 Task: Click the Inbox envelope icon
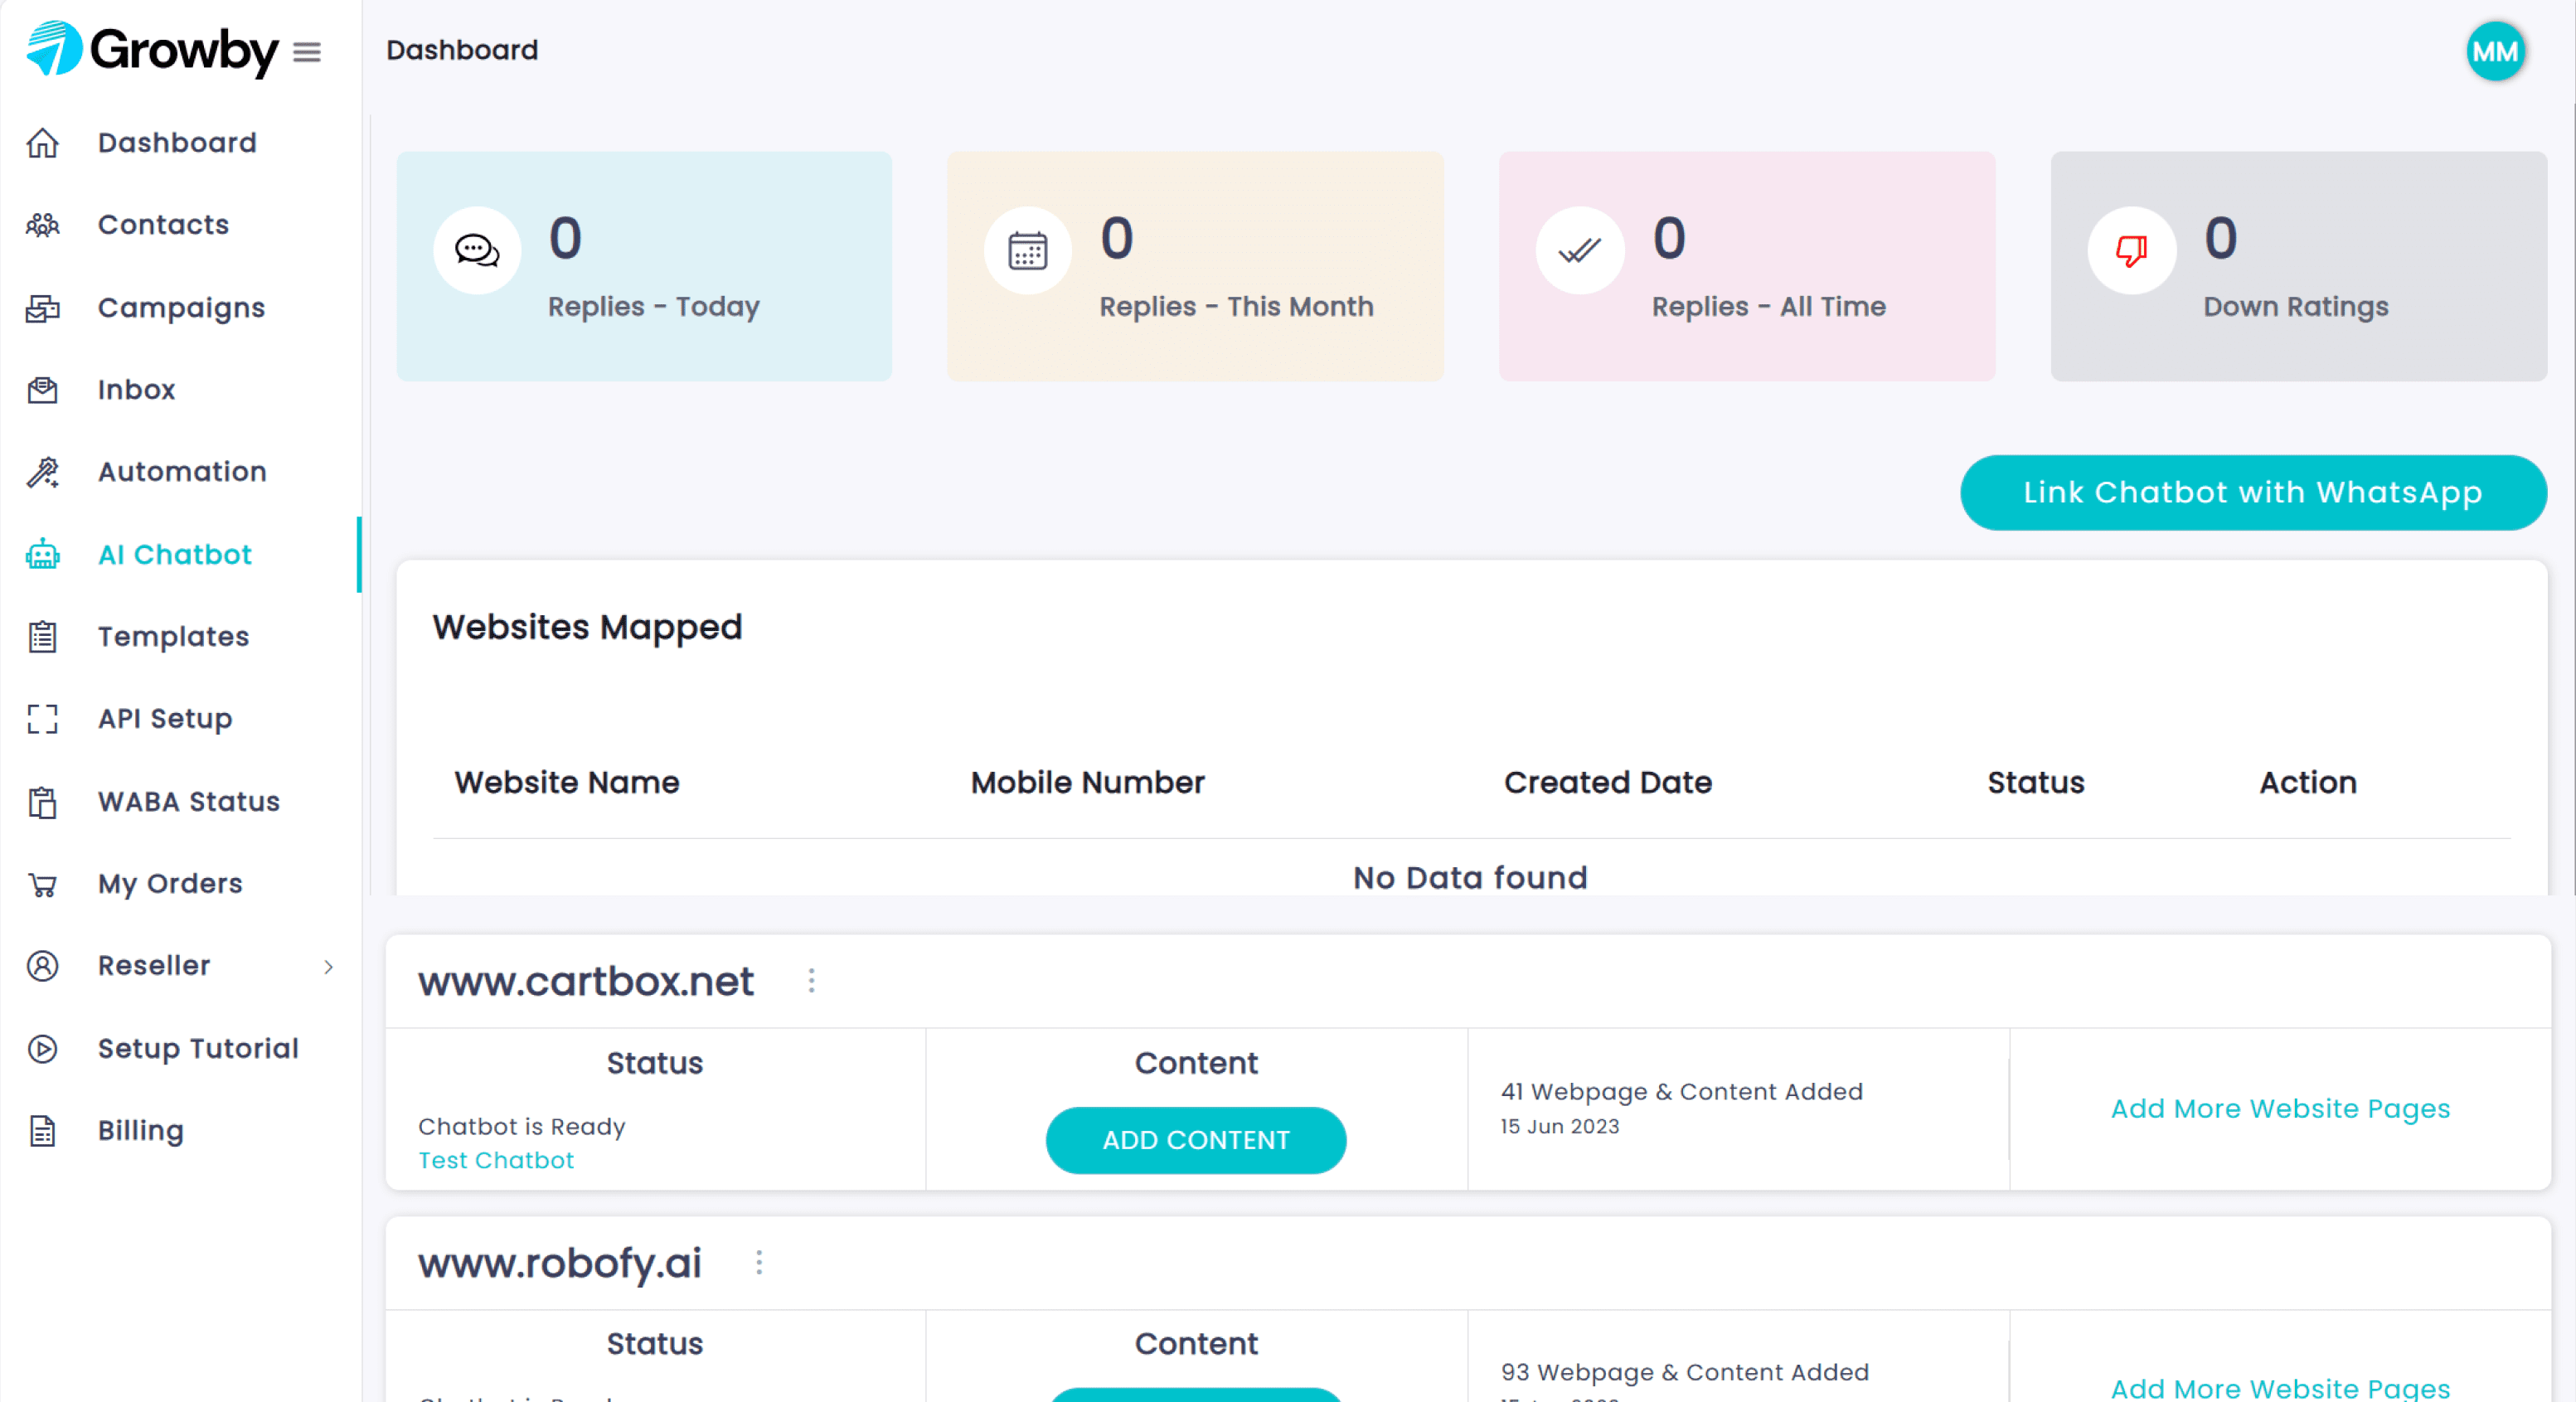click(42, 390)
